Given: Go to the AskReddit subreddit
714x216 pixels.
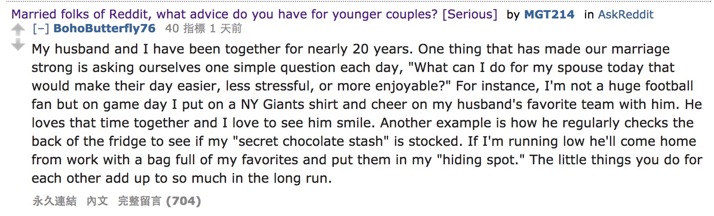Looking at the screenshot, I should pyautogui.click(x=625, y=14).
